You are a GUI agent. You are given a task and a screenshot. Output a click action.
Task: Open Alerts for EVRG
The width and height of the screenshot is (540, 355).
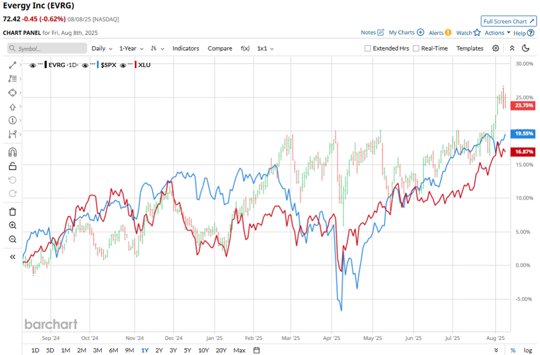tap(440, 33)
